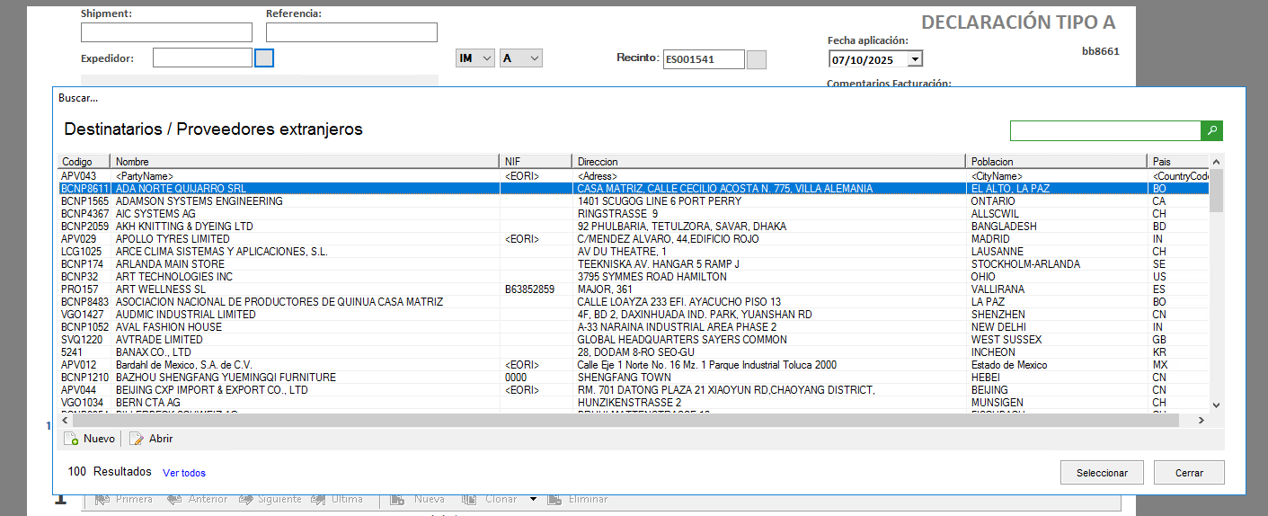Click the Expedidor lookup button
The height and width of the screenshot is (516, 1268).
[264, 58]
